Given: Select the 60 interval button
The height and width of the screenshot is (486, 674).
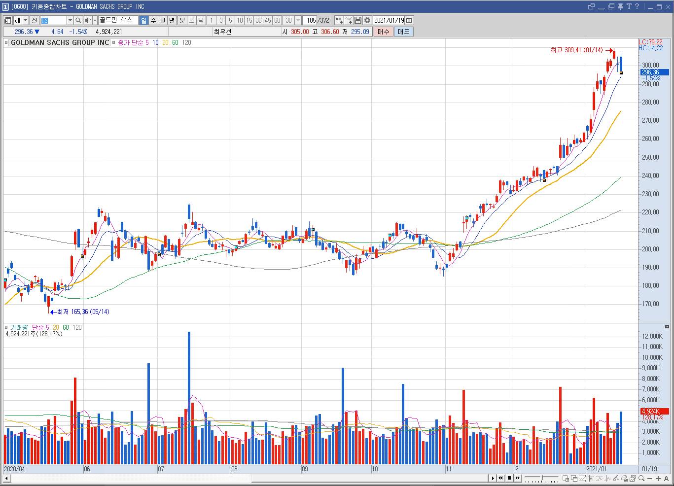Looking at the screenshot, I should (x=277, y=20).
